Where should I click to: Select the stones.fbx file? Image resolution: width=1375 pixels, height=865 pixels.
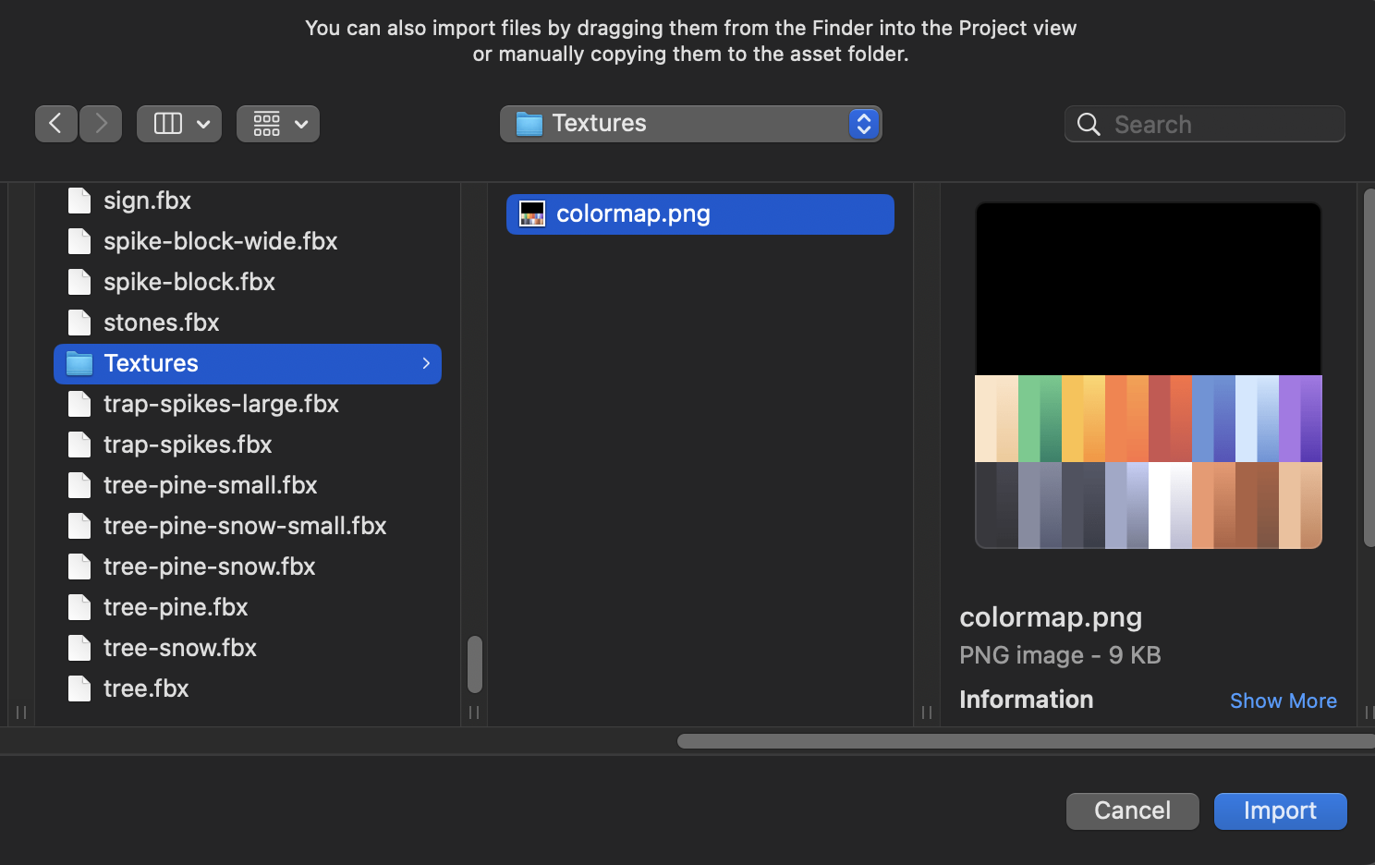tap(162, 323)
